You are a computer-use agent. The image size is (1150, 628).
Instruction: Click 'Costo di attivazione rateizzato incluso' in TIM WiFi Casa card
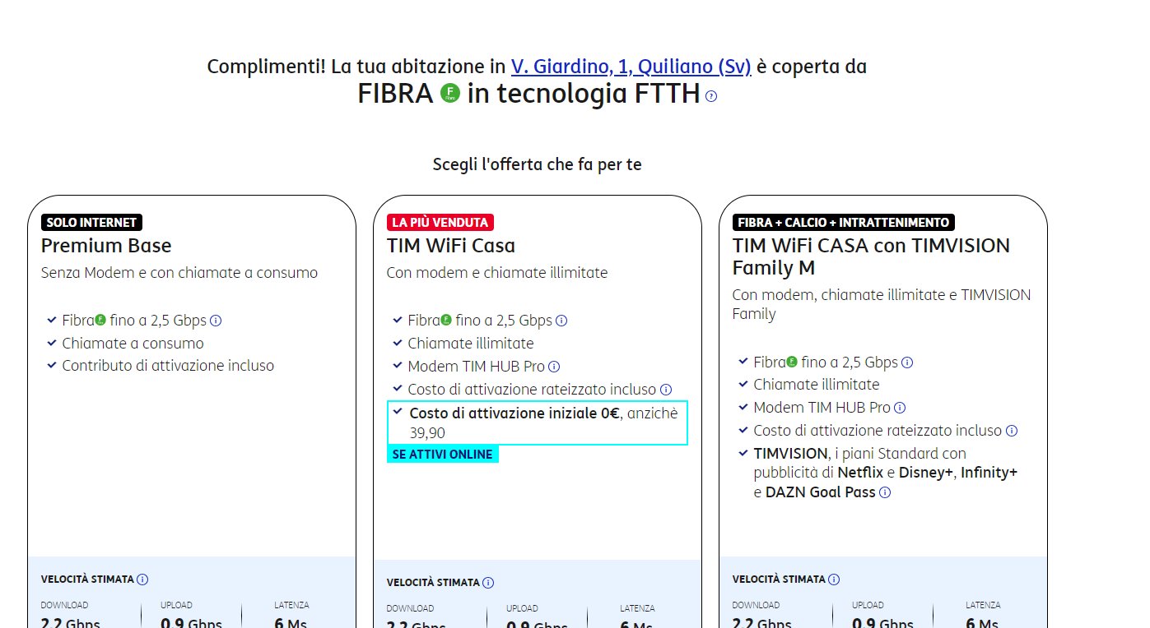(532, 390)
